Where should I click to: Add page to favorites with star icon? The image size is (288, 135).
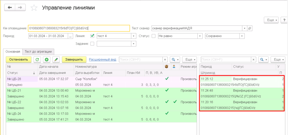point(34,8)
